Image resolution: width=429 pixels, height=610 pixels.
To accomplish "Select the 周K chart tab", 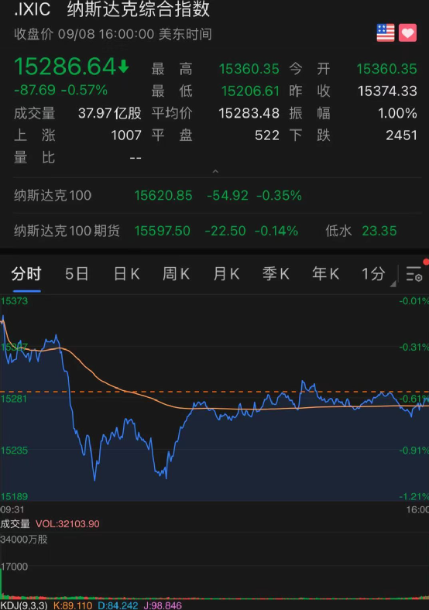I will pos(176,274).
